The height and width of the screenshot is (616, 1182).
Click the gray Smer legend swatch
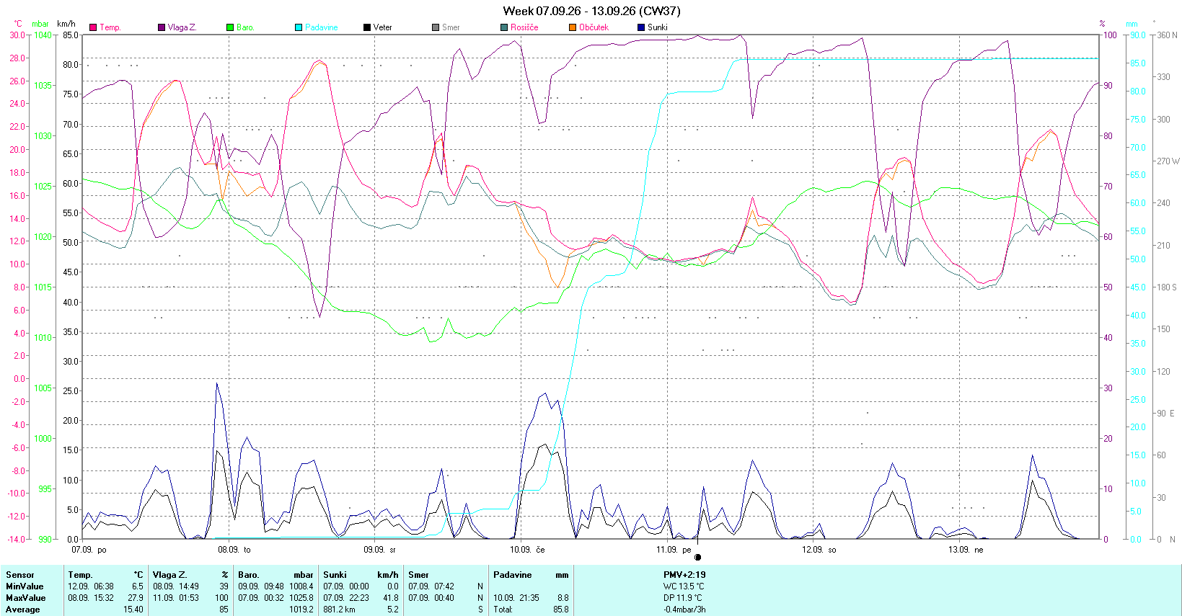click(x=436, y=27)
